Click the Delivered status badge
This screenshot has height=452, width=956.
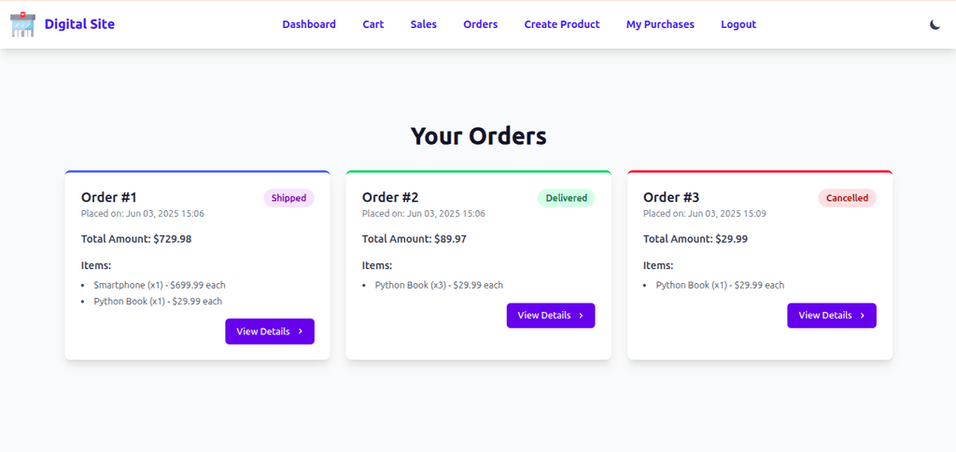coord(567,198)
